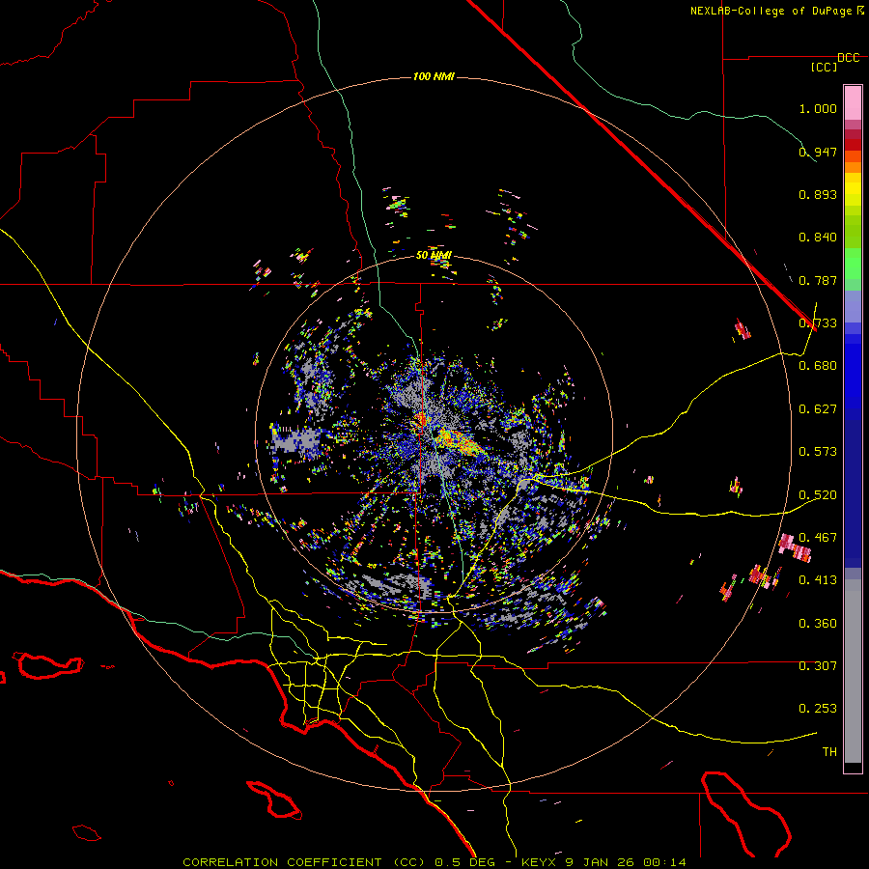Click the 0.680 scale label
Screen dimensions: 869x869
pyautogui.click(x=818, y=366)
